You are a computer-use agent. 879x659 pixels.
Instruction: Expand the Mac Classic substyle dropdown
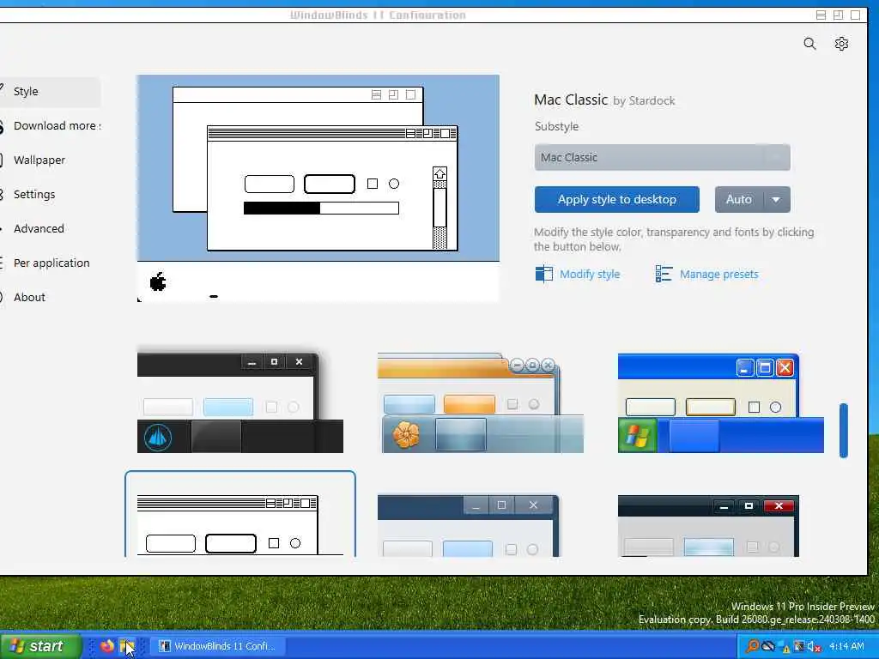pyautogui.click(x=662, y=158)
